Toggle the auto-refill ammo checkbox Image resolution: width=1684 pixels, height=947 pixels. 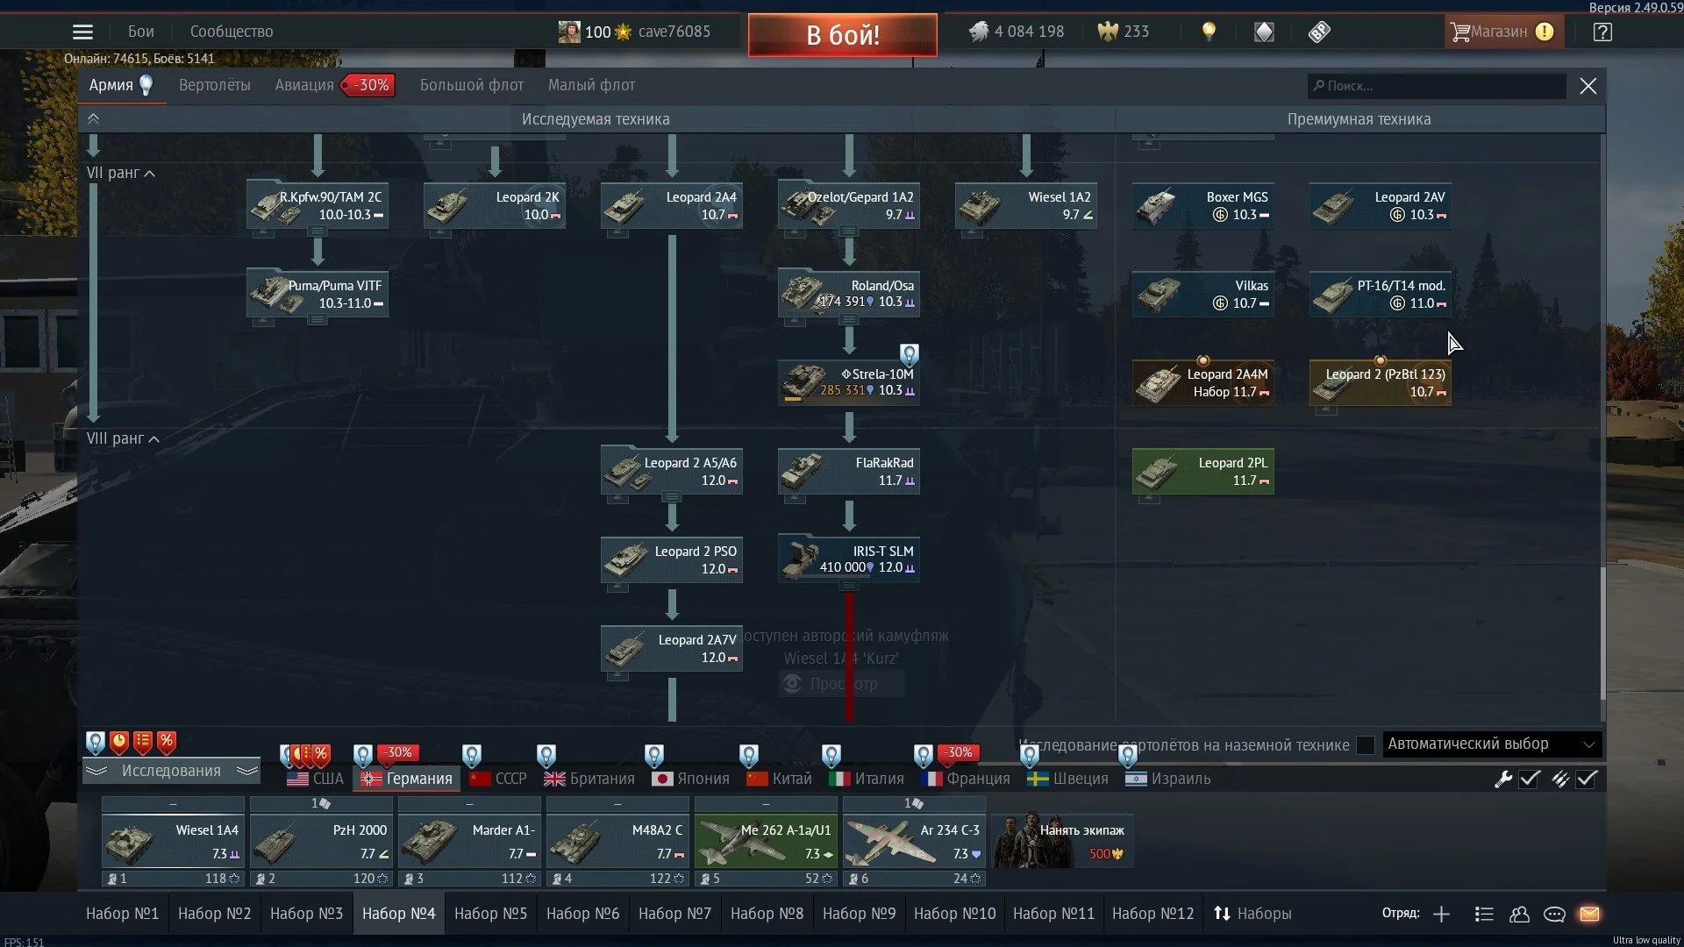[1587, 779]
